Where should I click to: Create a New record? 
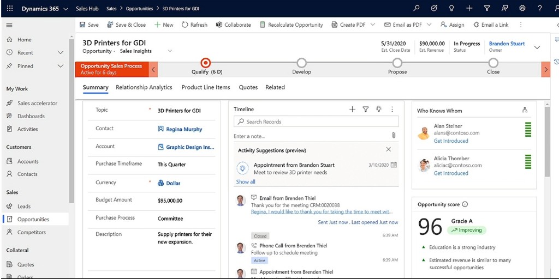pyautogui.click(x=164, y=25)
